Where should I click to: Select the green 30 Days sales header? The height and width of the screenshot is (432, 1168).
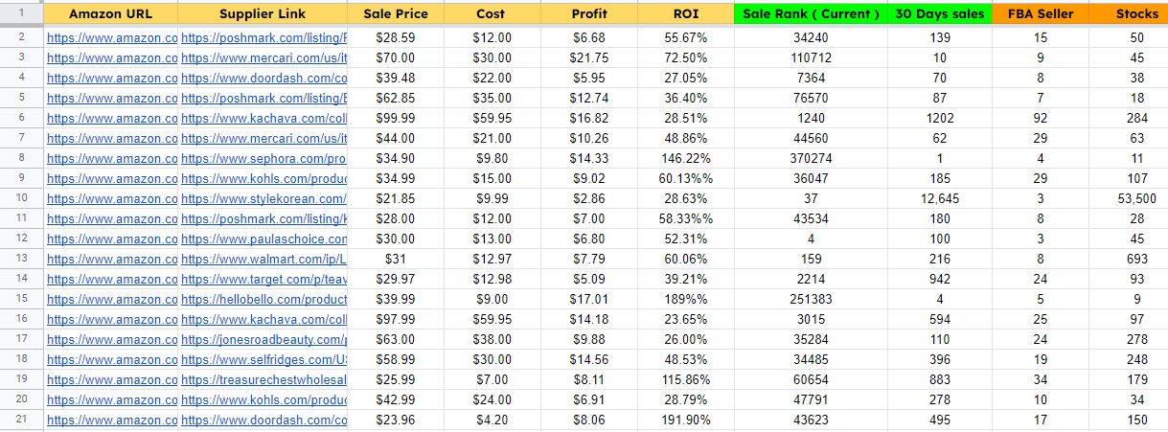[x=940, y=14]
